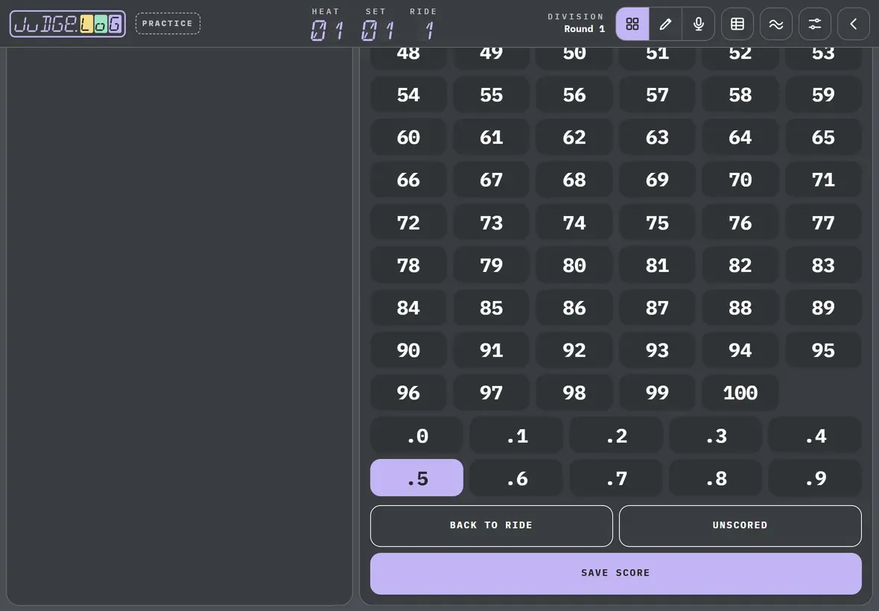
Task: Tap score 94
Action: (x=740, y=349)
